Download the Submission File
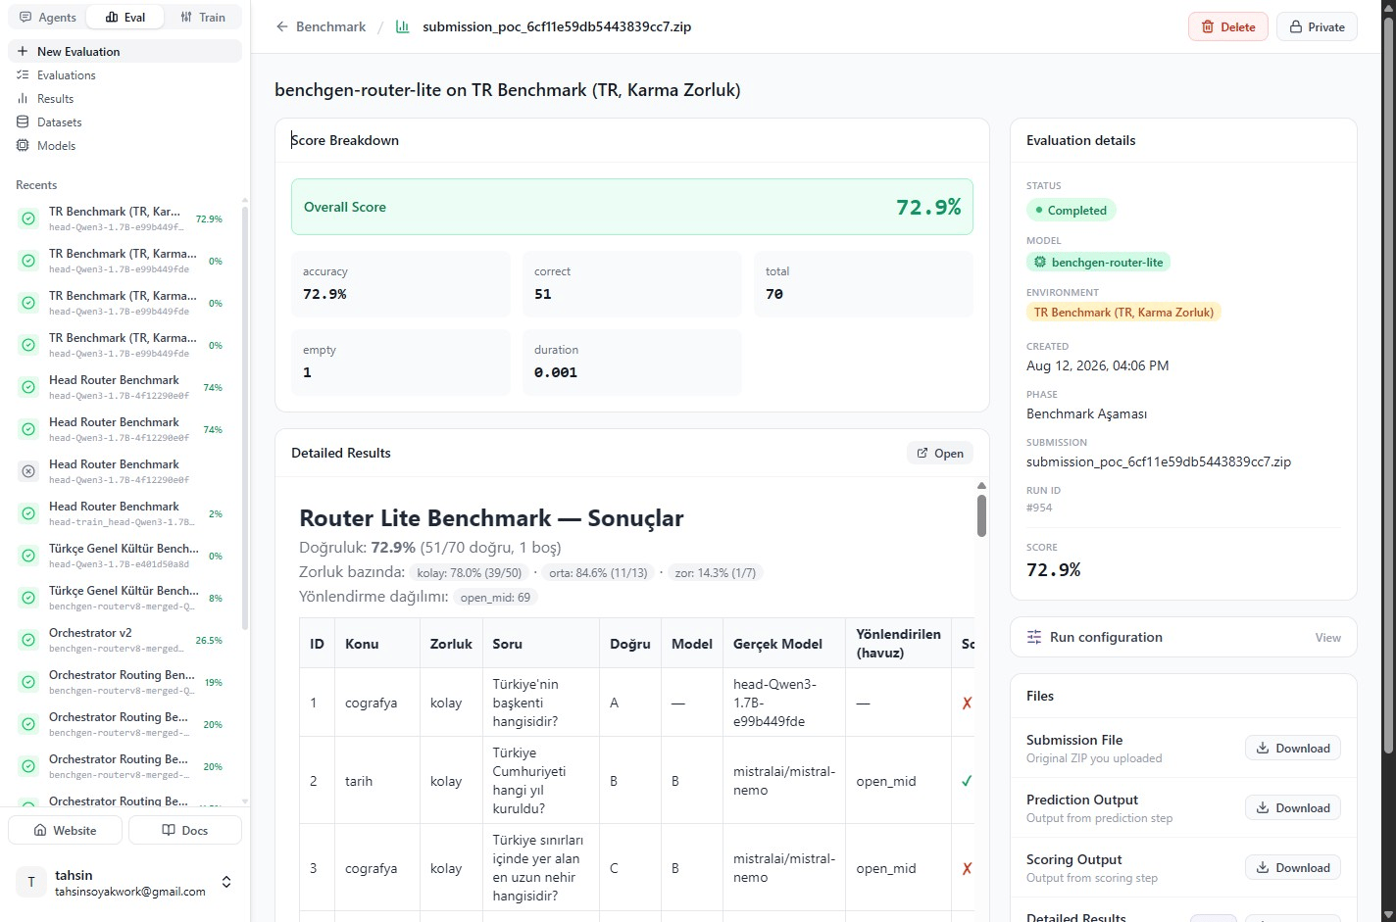The image size is (1396, 922). click(1292, 748)
